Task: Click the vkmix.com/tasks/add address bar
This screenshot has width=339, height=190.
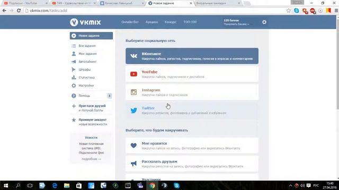Action: (155, 11)
